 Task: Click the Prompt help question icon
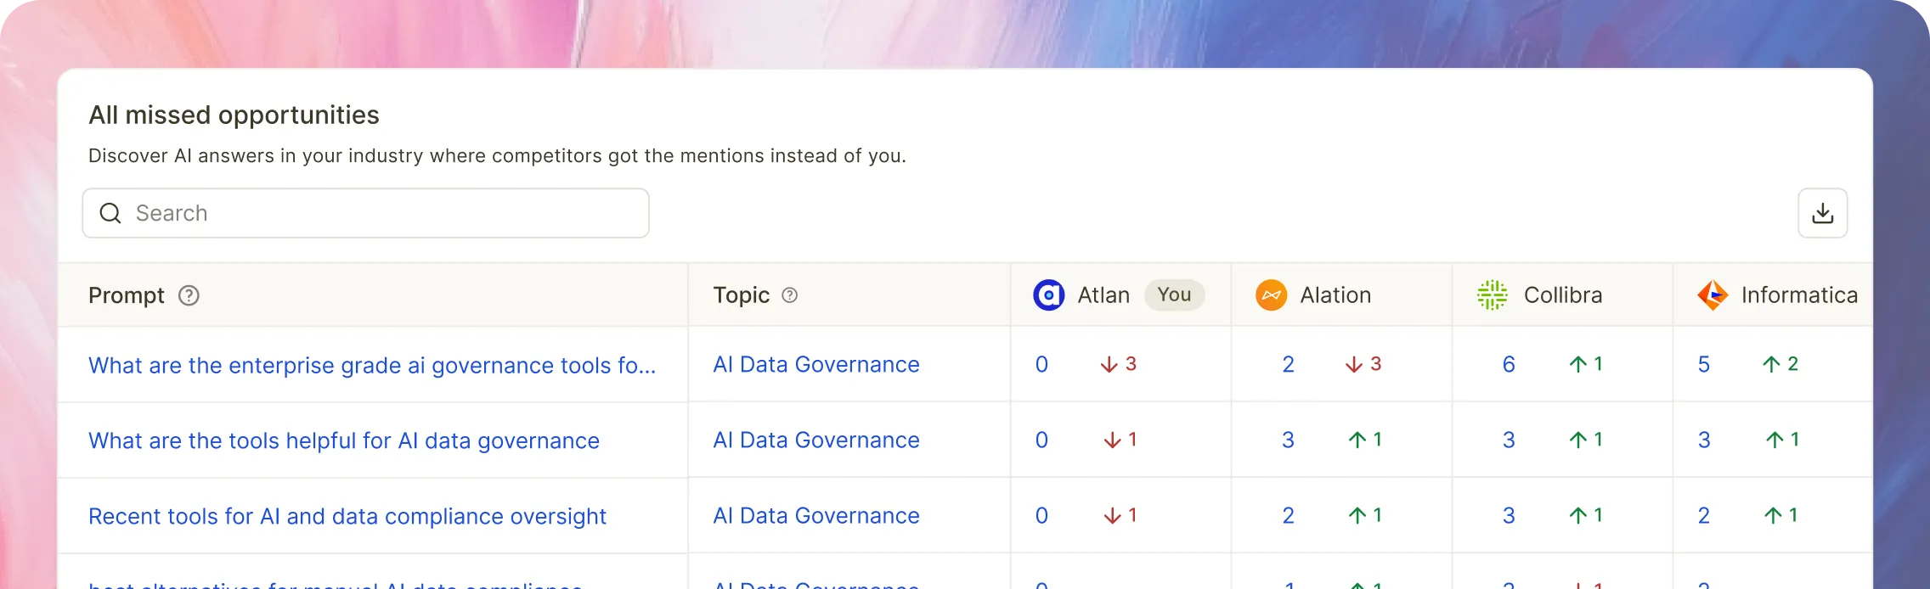coord(189,295)
